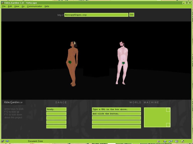Open the Address Book component icon
The height and width of the screenshot is (144, 193).
click(176, 141)
